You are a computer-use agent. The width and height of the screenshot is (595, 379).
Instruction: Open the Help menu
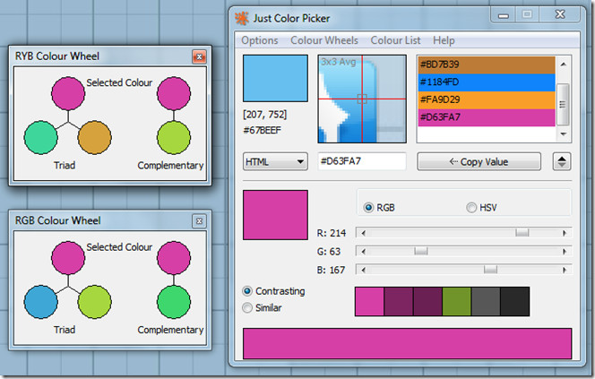pos(444,40)
